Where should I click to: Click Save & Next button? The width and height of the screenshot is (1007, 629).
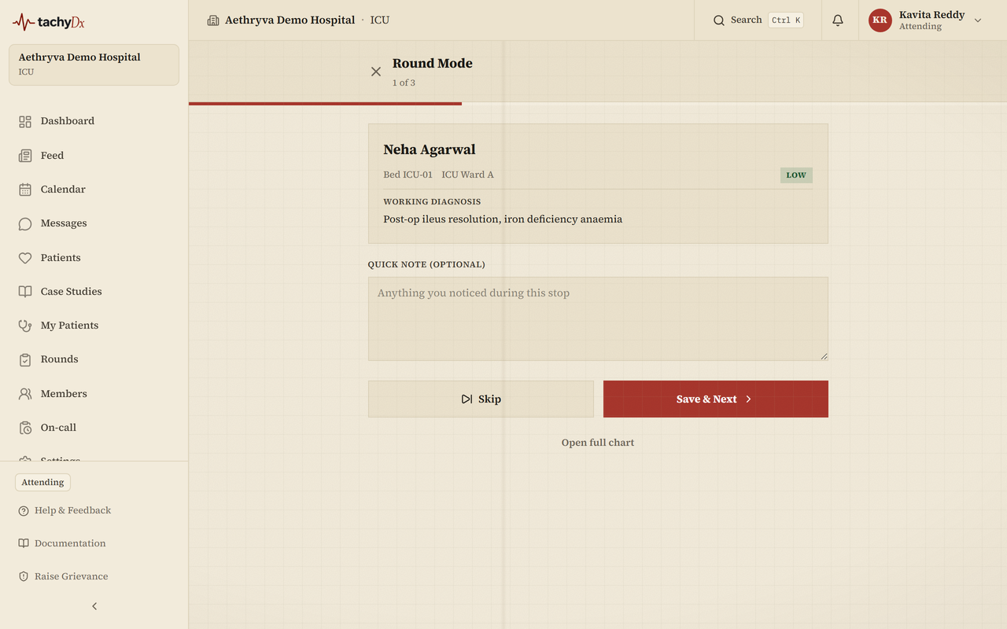point(716,399)
